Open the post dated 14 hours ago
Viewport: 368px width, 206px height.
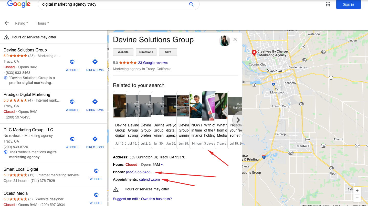pos(196,120)
